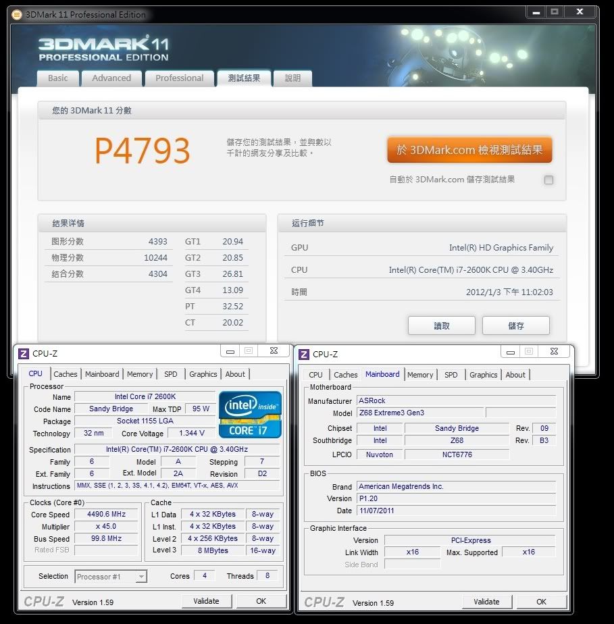Viewport: 614px width, 624px height.
Task: Open the Professional tab in 3DMark
Action: click(x=180, y=78)
